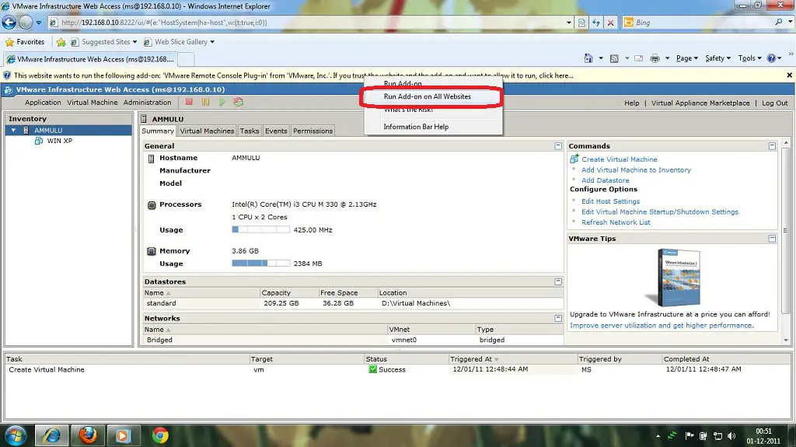Screen dimensions: 796x447
Task: Click the Add Datastore link
Action: (x=605, y=180)
